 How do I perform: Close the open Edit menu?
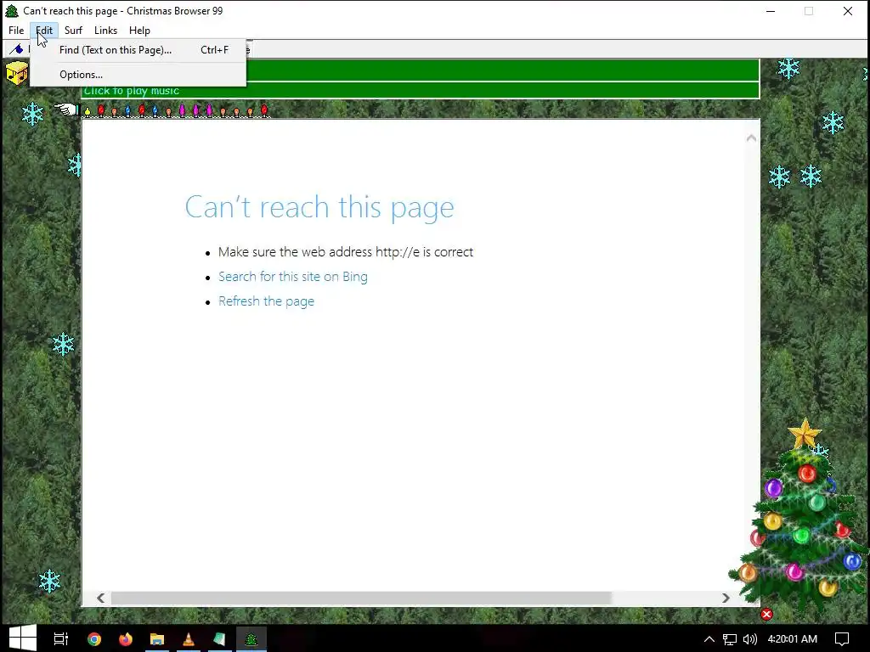tap(44, 31)
